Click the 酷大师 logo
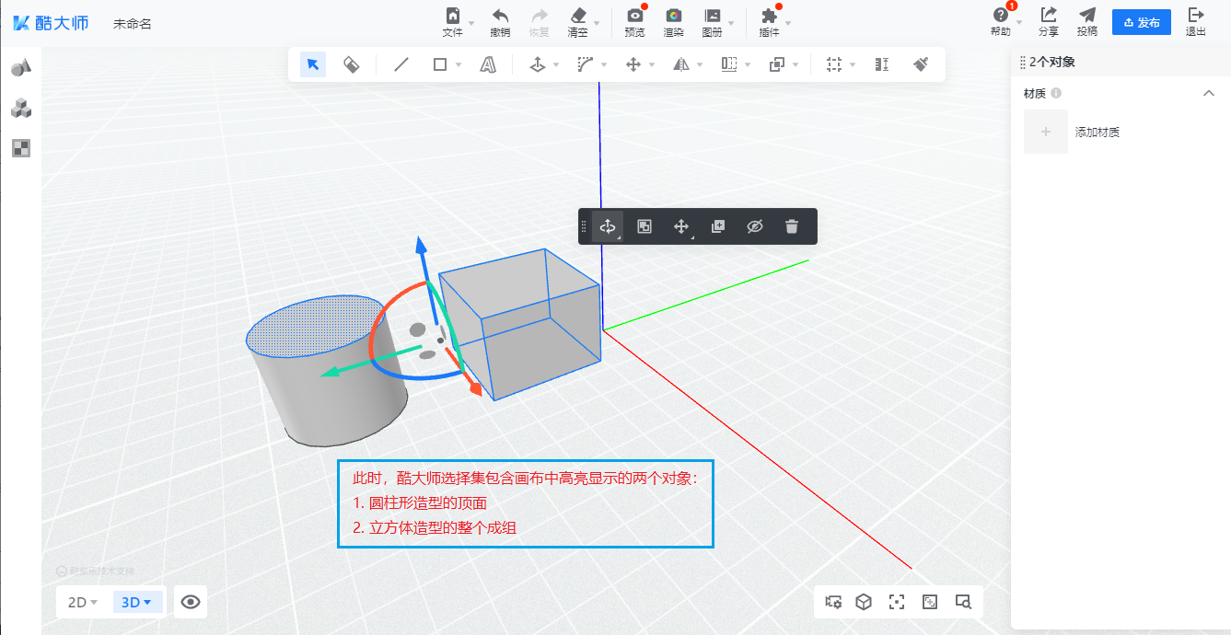1231x635 pixels. [x=51, y=23]
